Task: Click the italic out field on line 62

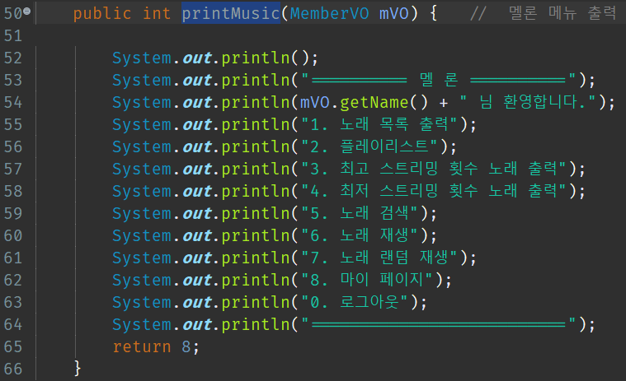Action: click(x=197, y=281)
